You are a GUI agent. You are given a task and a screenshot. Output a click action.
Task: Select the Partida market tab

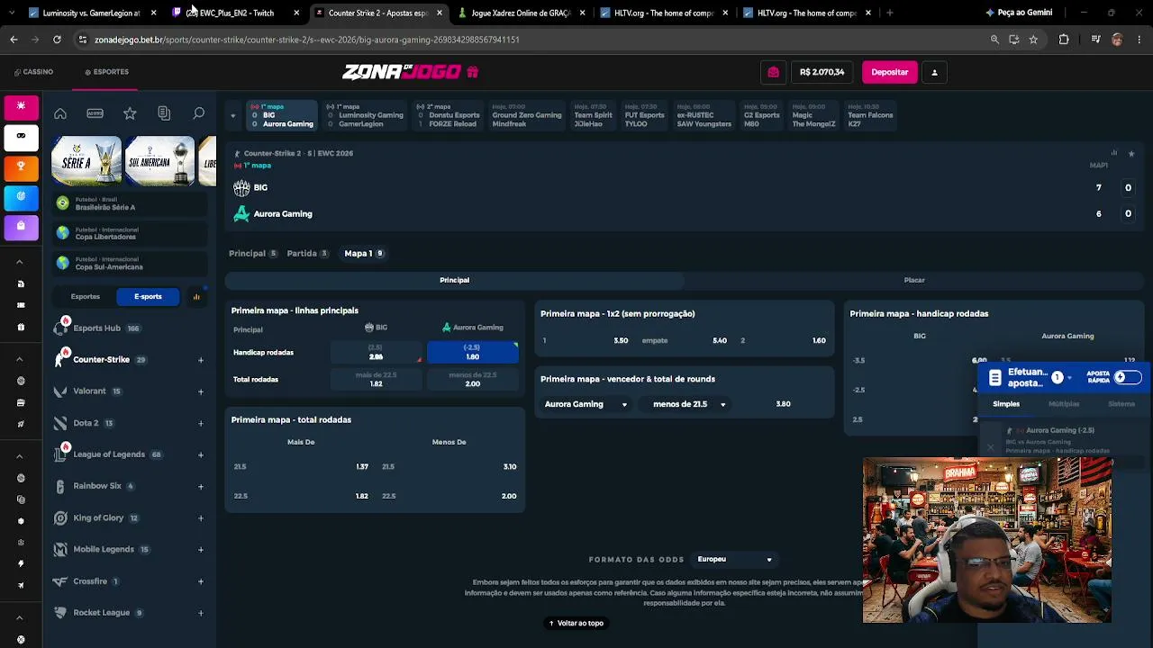pyautogui.click(x=308, y=254)
